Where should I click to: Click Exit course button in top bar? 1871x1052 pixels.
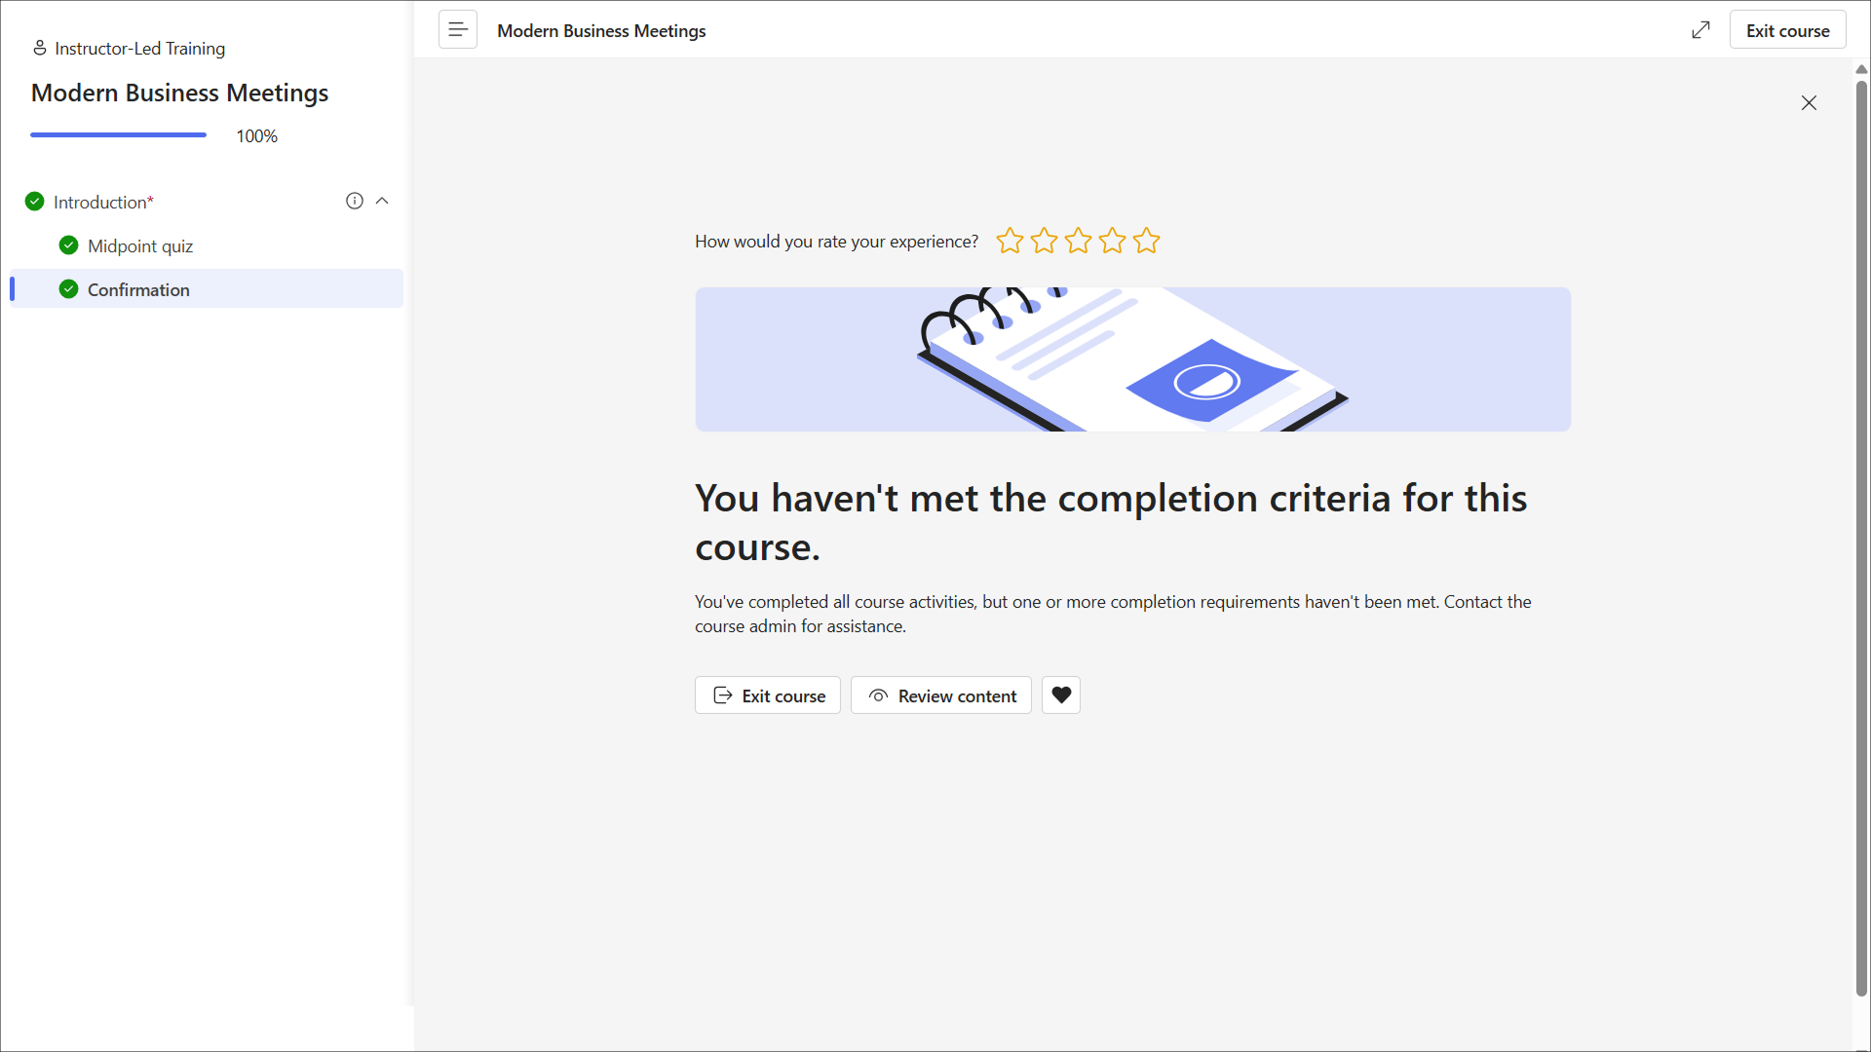[x=1787, y=30]
